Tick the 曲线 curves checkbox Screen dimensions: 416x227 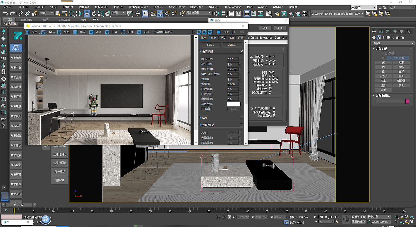[x=203, y=109]
